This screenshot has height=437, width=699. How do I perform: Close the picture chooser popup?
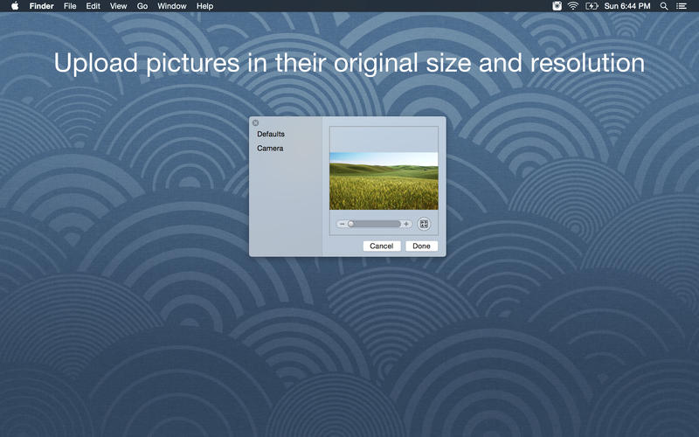[x=255, y=122]
